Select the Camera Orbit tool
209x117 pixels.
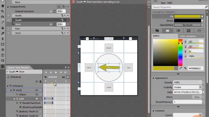tap(3, 17)
